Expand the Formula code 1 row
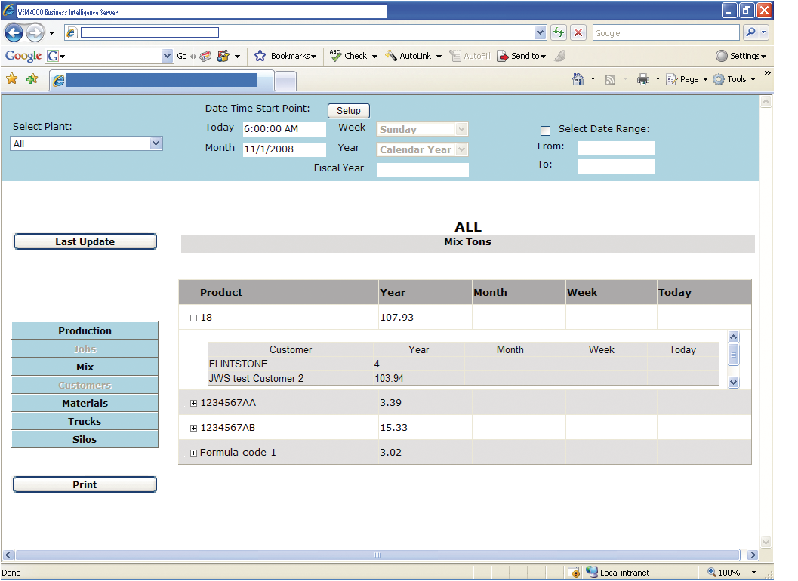 (193, 453)
